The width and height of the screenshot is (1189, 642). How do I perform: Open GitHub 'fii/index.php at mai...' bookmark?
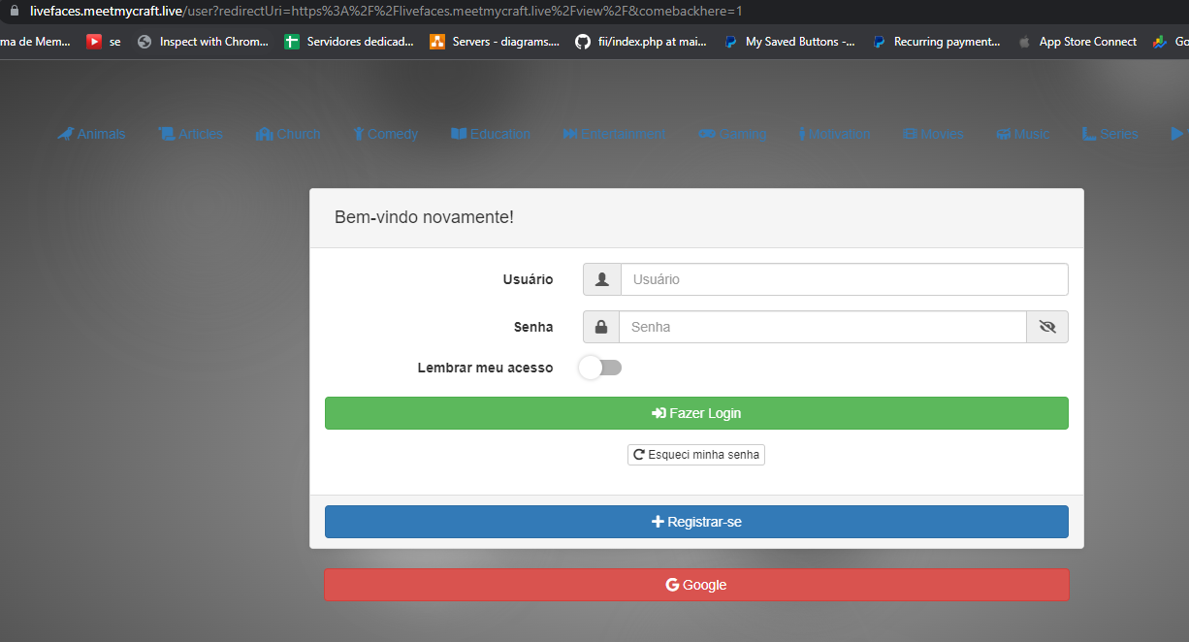[x=640, y=42]
